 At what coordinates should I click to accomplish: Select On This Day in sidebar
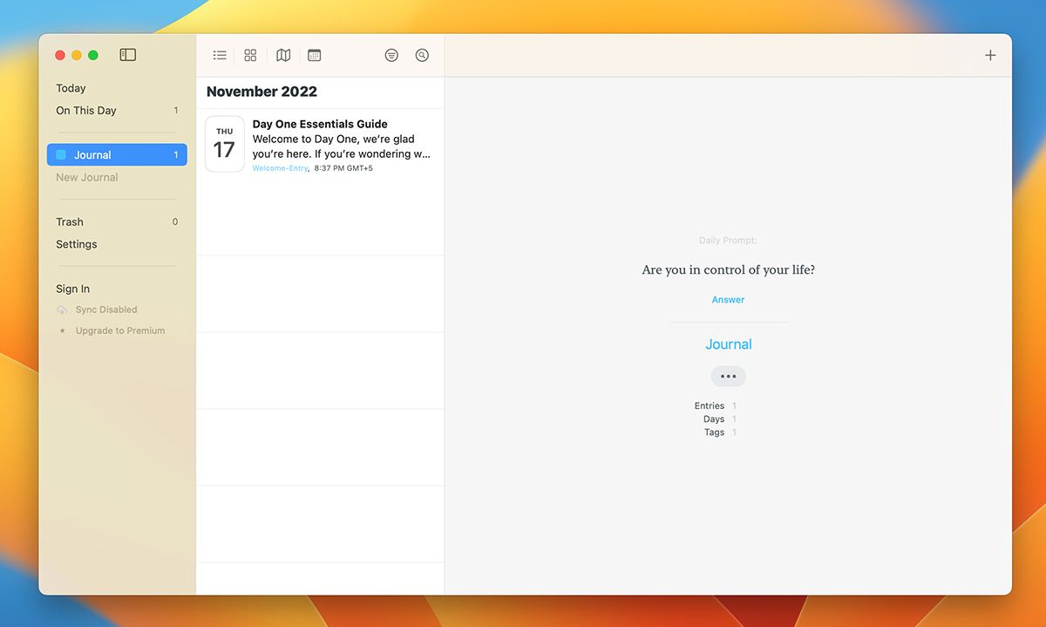click(86, 111)
